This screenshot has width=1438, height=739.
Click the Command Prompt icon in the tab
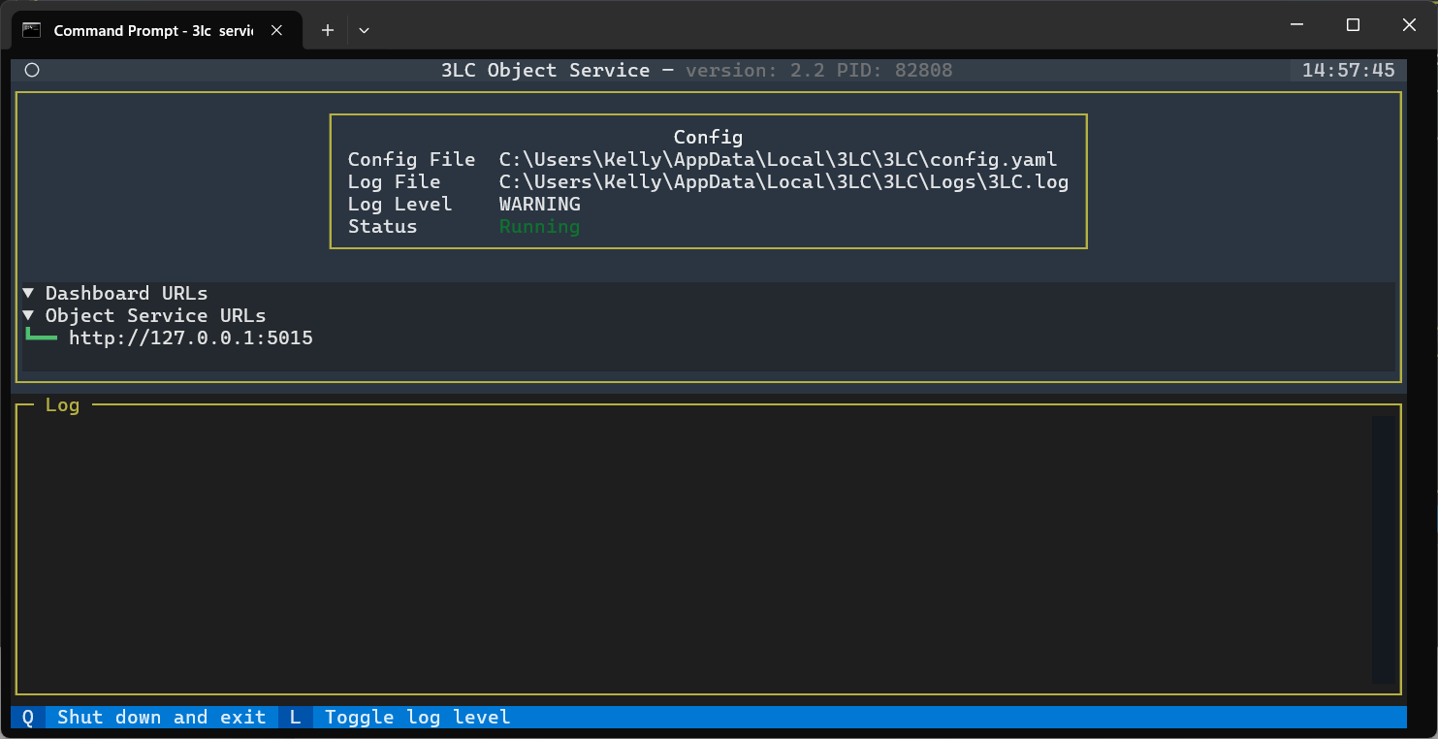31,30
